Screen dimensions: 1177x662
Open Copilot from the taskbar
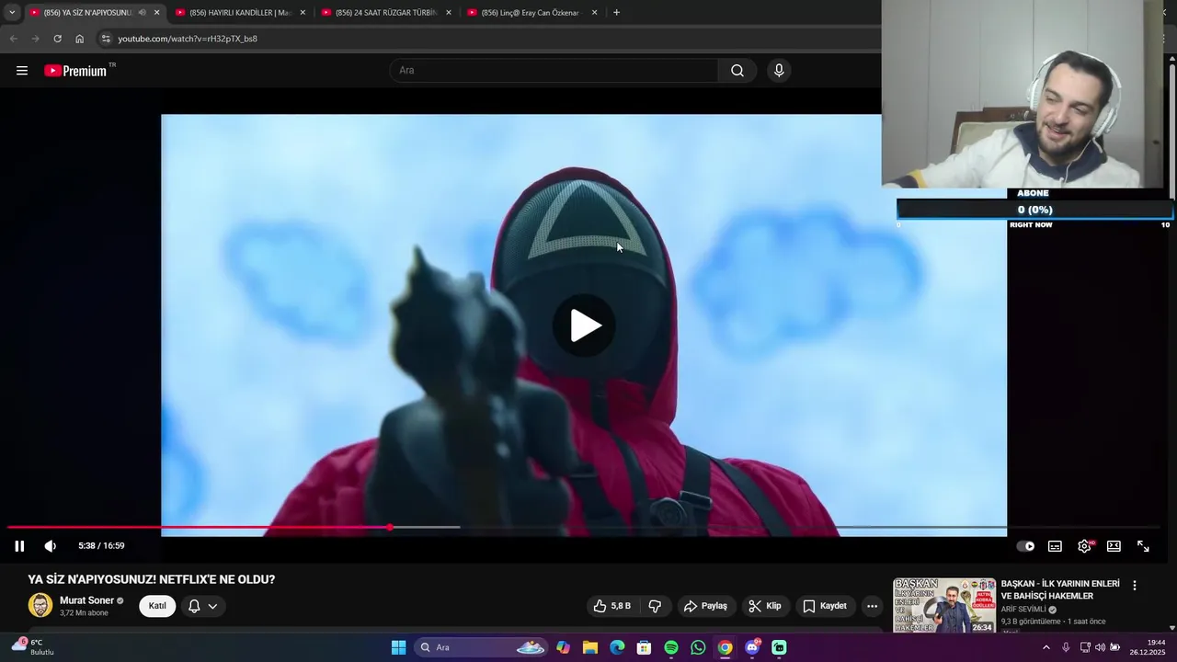point(563,648)
